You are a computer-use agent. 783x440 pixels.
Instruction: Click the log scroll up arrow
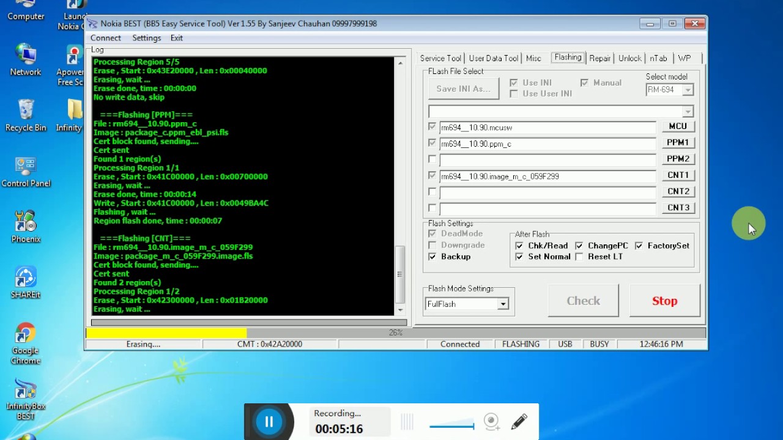click(401, 62)
